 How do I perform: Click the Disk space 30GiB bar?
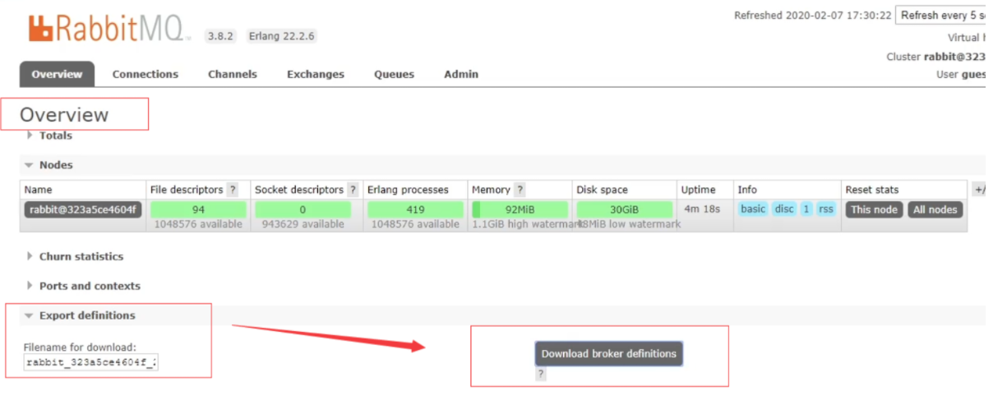[624, 210]
